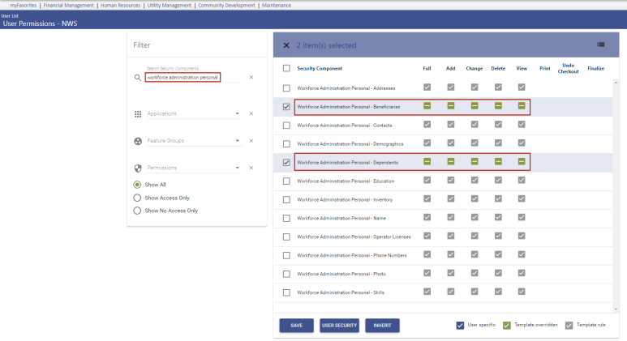Viewport: 627px width, 341px height.
Task: Click the SAVE button
Action: coord(296,326)
